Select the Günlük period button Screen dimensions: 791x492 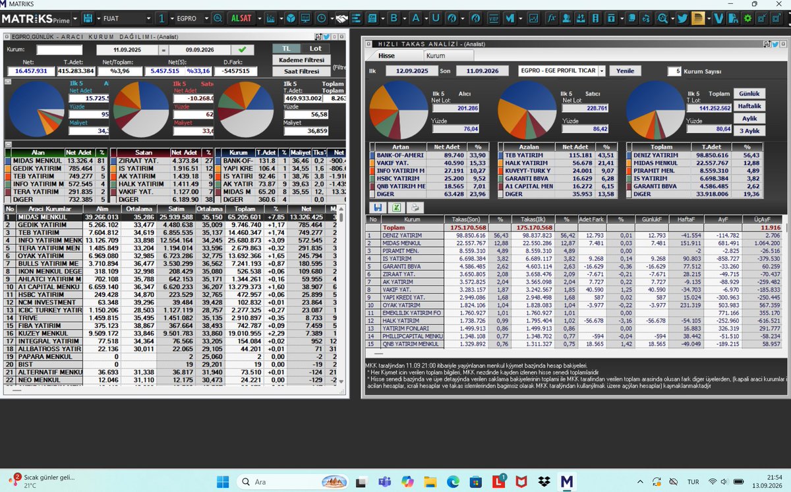748,94
